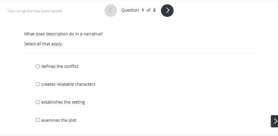
Task: Enable the 'establishes the setting' checkbox
Action: click(x=38, y=102)
